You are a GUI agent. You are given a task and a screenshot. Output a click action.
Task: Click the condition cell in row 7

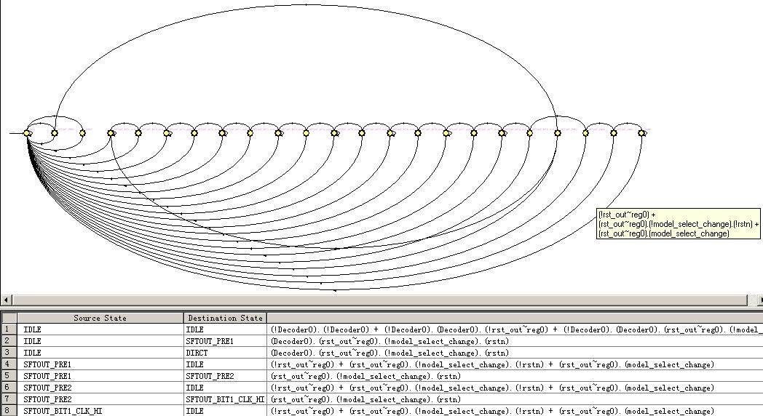coord(515,399)
